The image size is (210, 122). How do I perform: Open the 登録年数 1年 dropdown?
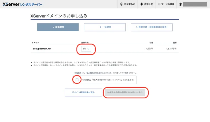[x=86, y=49]
